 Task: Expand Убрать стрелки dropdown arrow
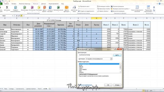click(x=109, y=11)
